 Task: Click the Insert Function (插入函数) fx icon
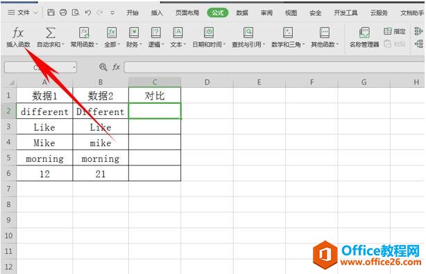point(18,33)
